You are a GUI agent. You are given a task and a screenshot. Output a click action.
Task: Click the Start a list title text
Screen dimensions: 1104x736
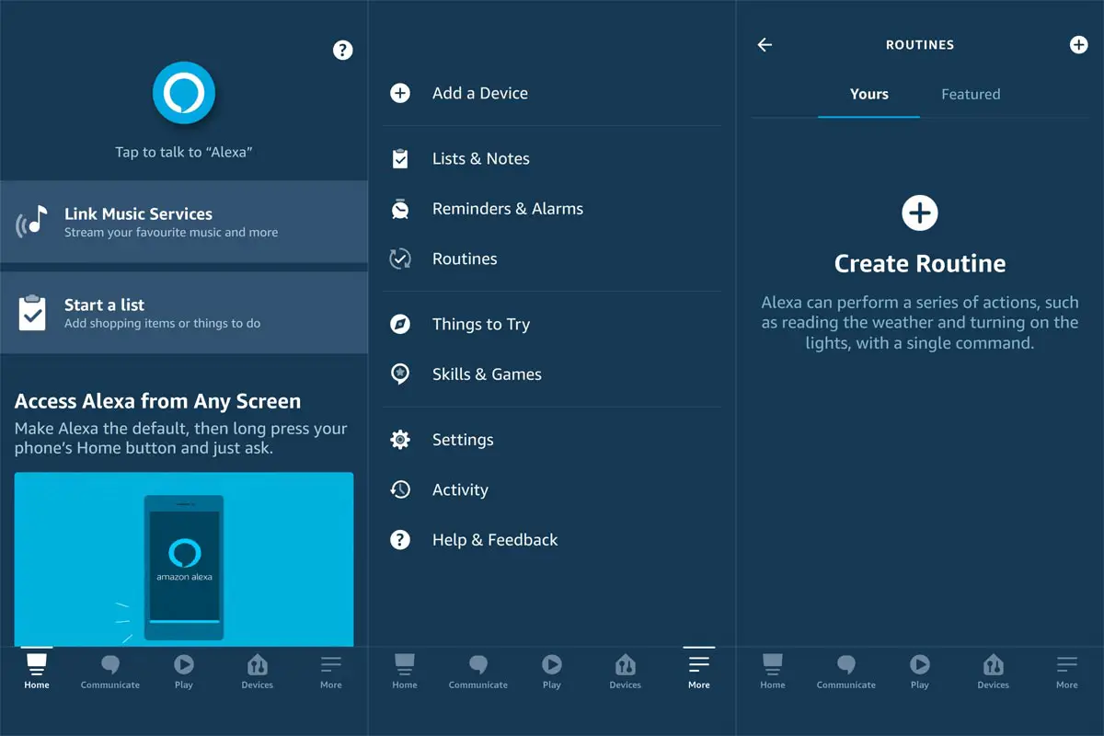[104, 305]
